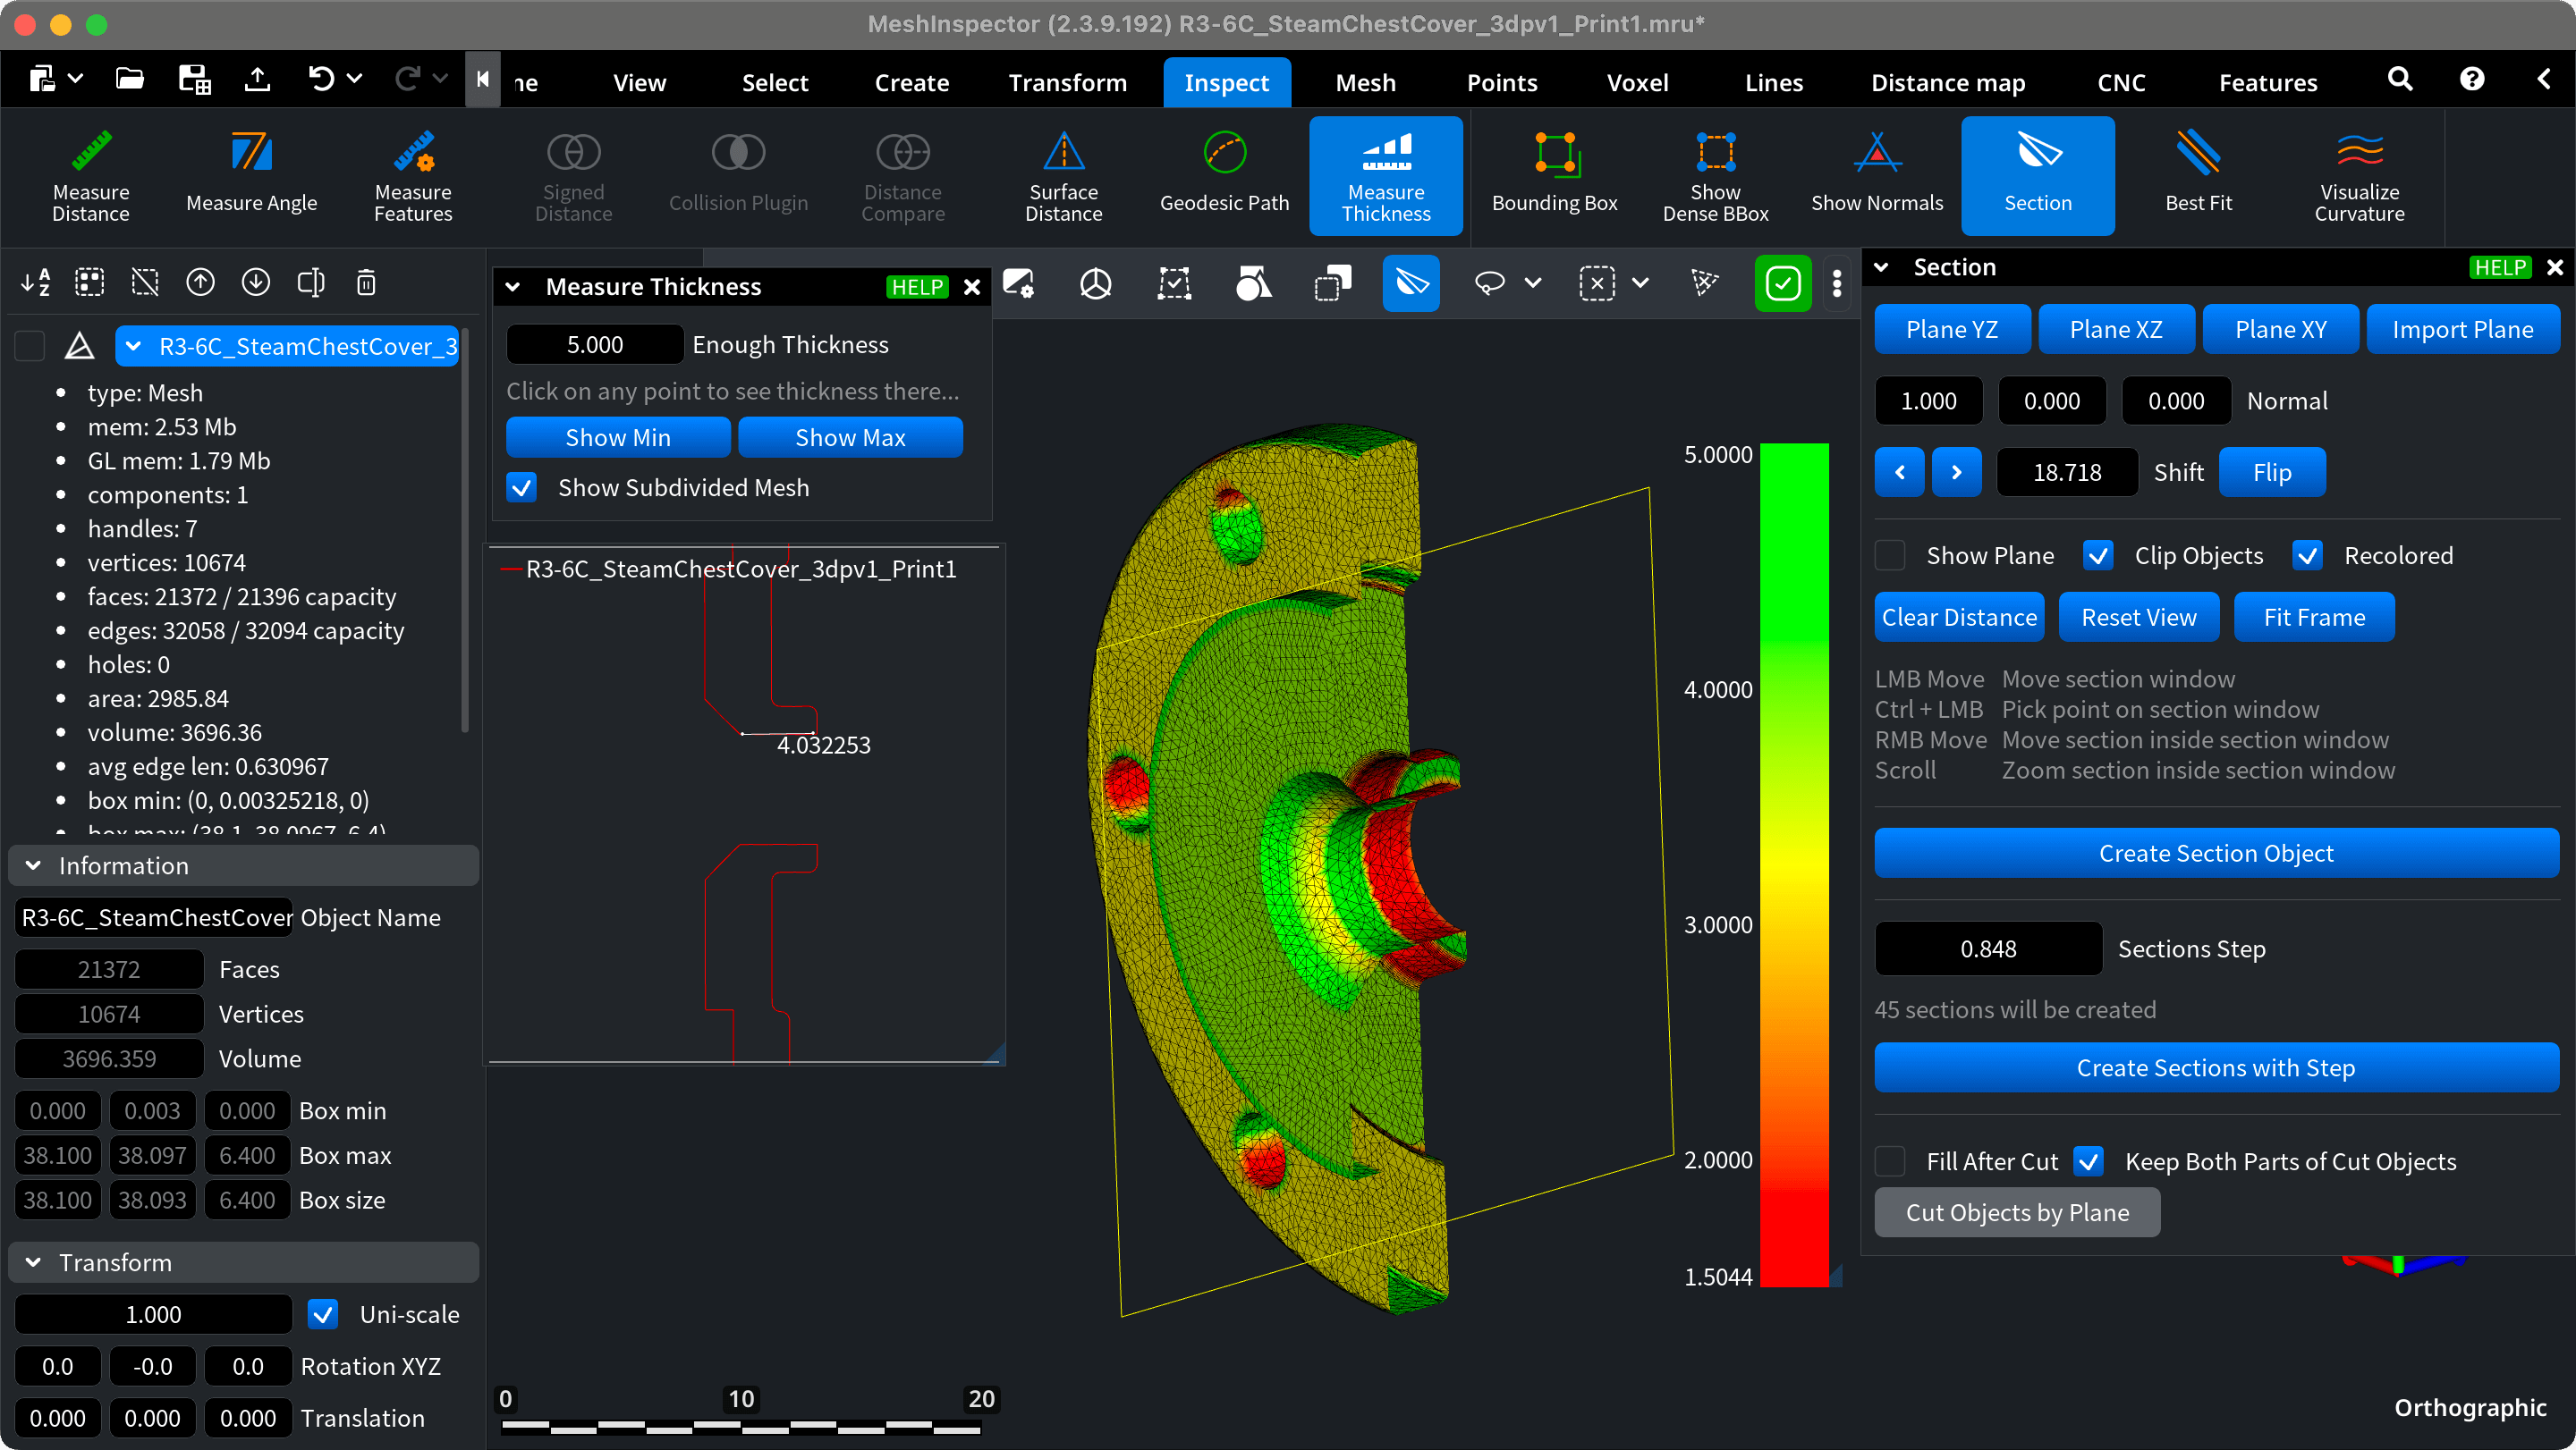Disable Show Subdivided Mesh checkbox
Viewport: 2576px width, 1450px height.
[522, 488]
